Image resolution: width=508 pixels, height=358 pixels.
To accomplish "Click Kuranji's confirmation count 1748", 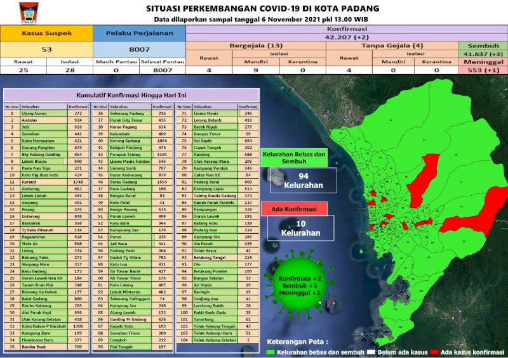I will pyautogui.click(x=78, y=182).
